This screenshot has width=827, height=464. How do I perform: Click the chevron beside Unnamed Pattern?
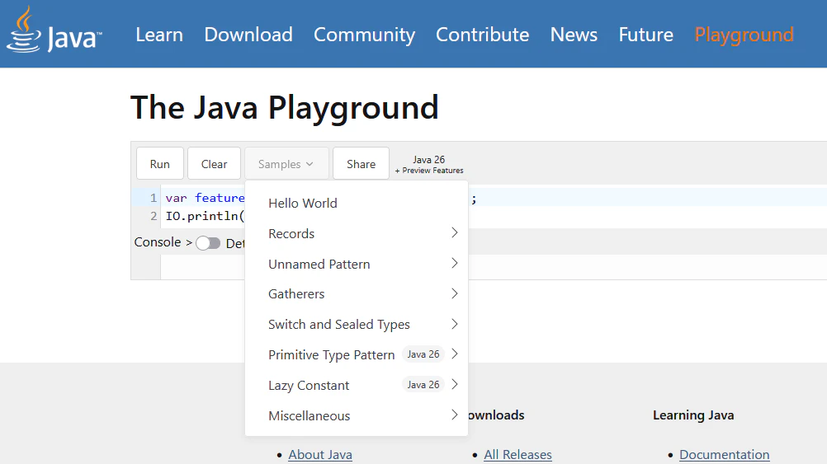tap(455, 264)
